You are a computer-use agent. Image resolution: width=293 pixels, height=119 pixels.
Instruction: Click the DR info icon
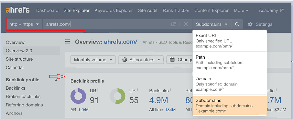click(98, 90)
